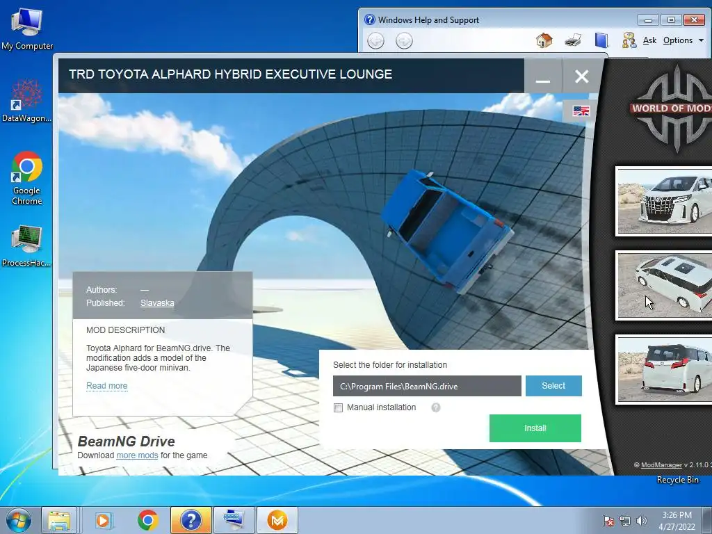Viewport: 712px width, 534px height.
Task: Enable the Manual installation checkbox
Action: pyautogui.click(x=338, y=407)
